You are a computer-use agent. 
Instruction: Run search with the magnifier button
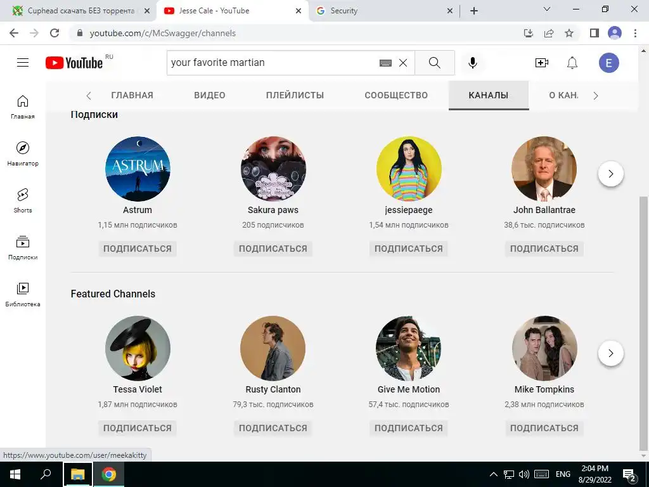point(435,63)
